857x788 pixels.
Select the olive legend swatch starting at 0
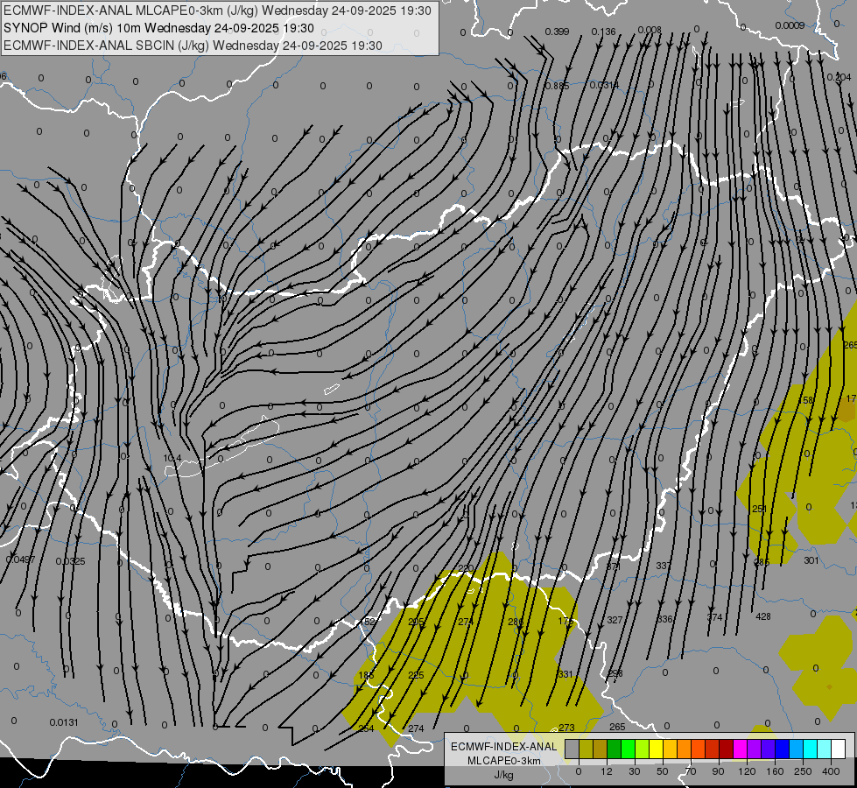pos(586,749)
